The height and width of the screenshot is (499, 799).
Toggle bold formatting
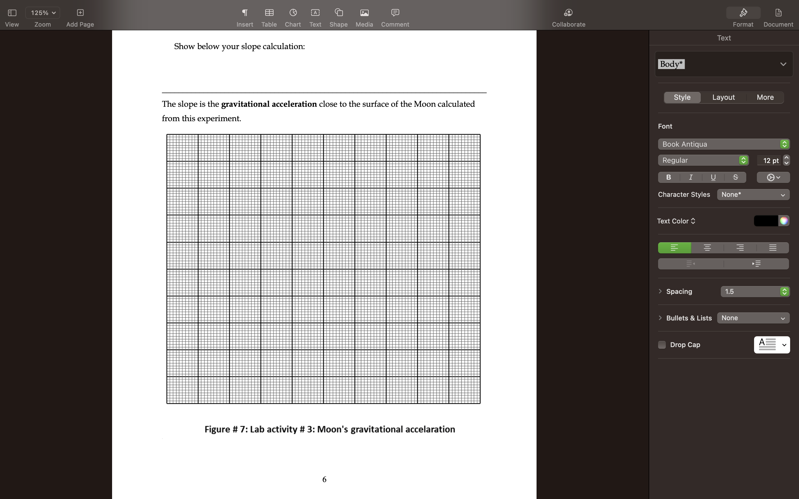(668, 177)
